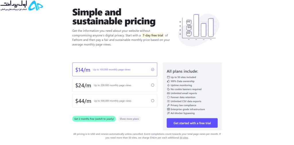Click the browser icon beside 'Up to 50 sites included'
294x145 pixels.
point(168,77)
